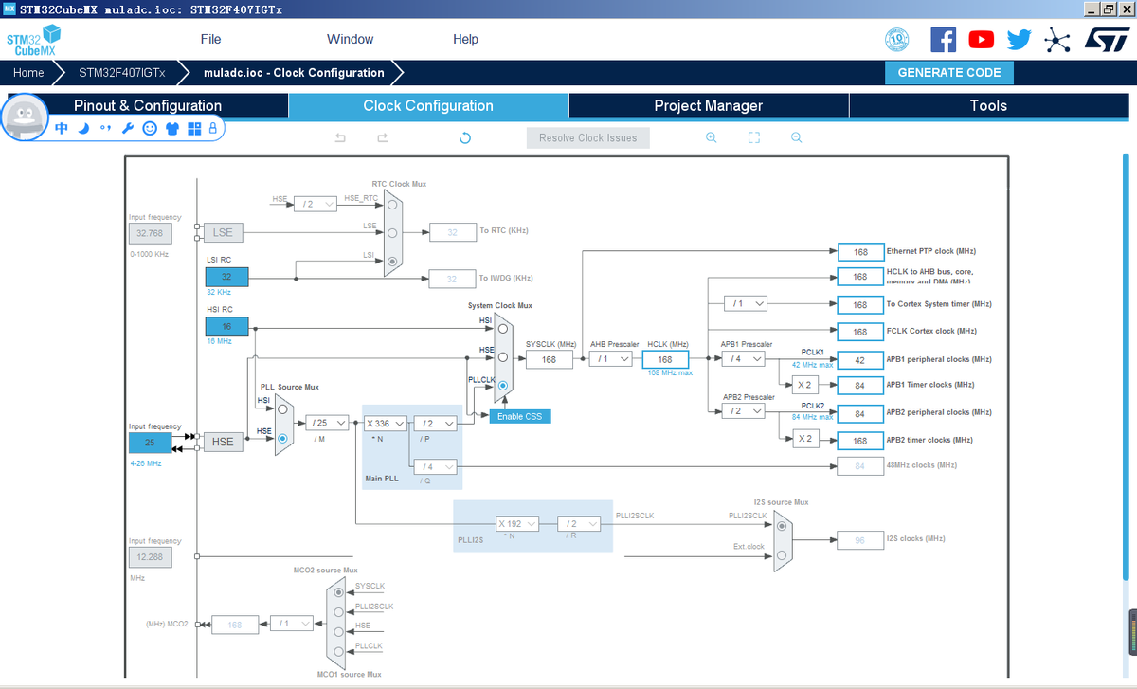Image resolution: width=1137 pixels, height=689 pixels.
Task: Go to Home breadcrumb
Action: (x=28, y=72)
